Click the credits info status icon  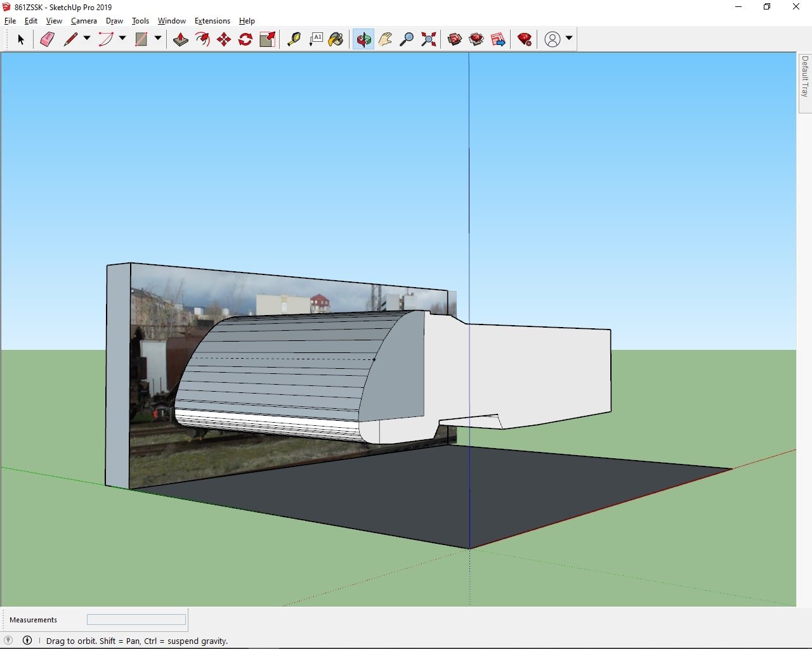(x=27, y=640)
